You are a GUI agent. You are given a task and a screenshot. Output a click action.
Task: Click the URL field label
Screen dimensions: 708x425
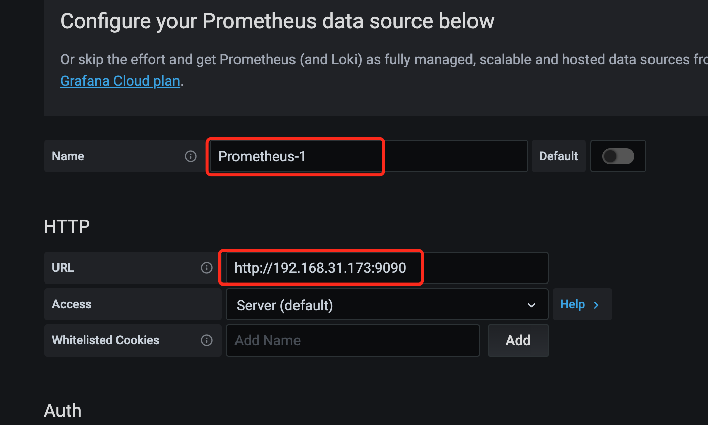(63, 268)
